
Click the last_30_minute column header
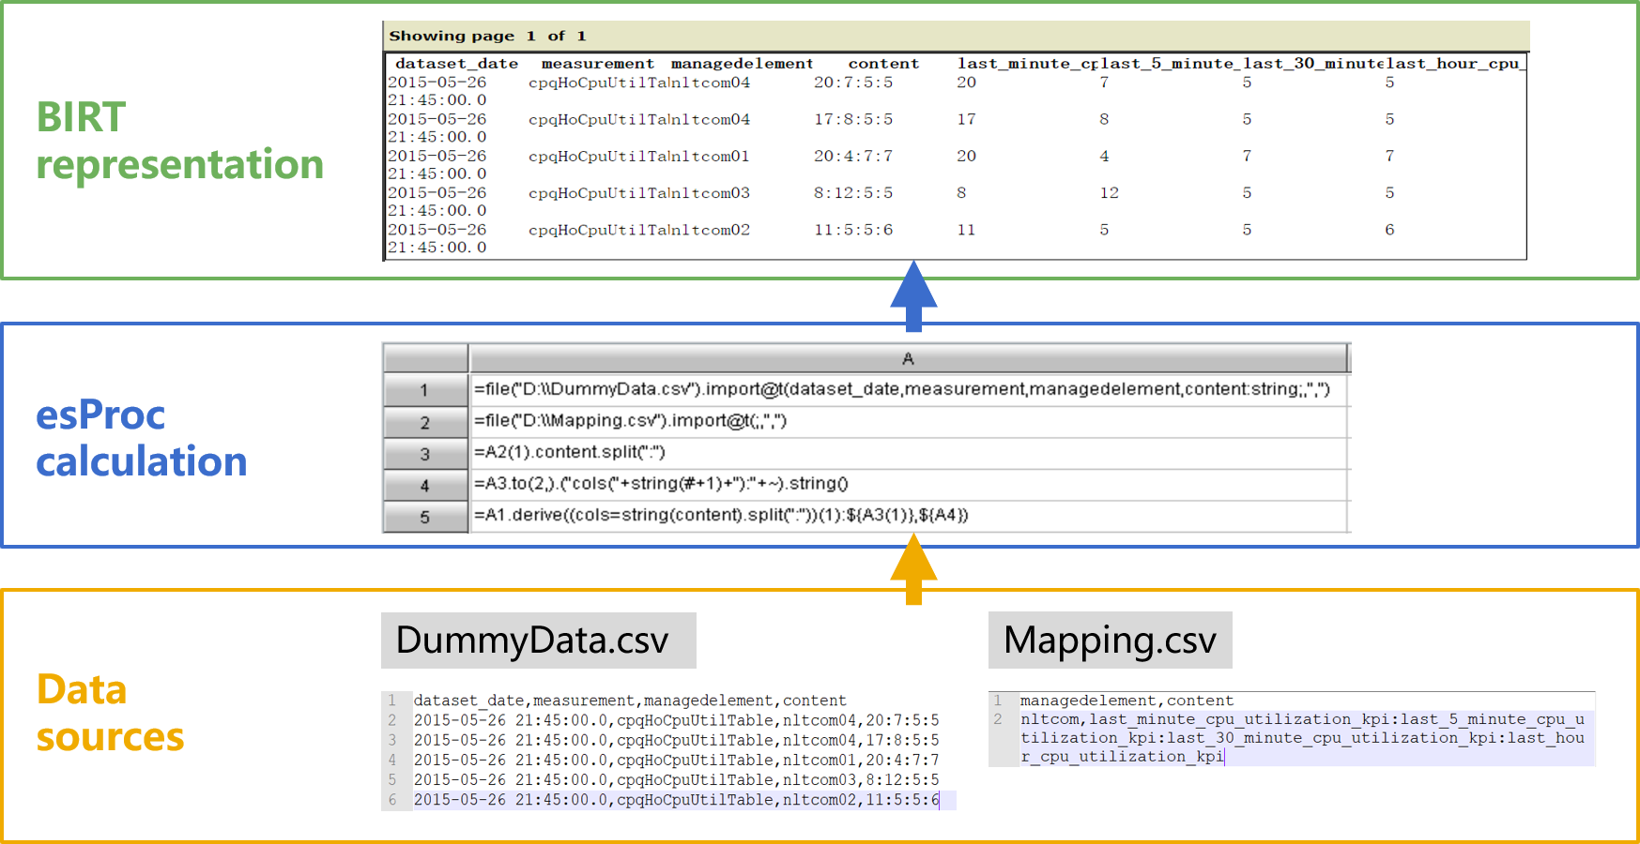click(1314, 64)
